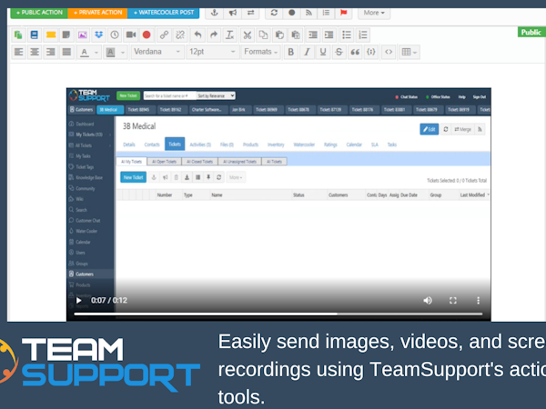Click the numbered list icon
This screenshot has width=546, height=409.
(x=362, y=35)
